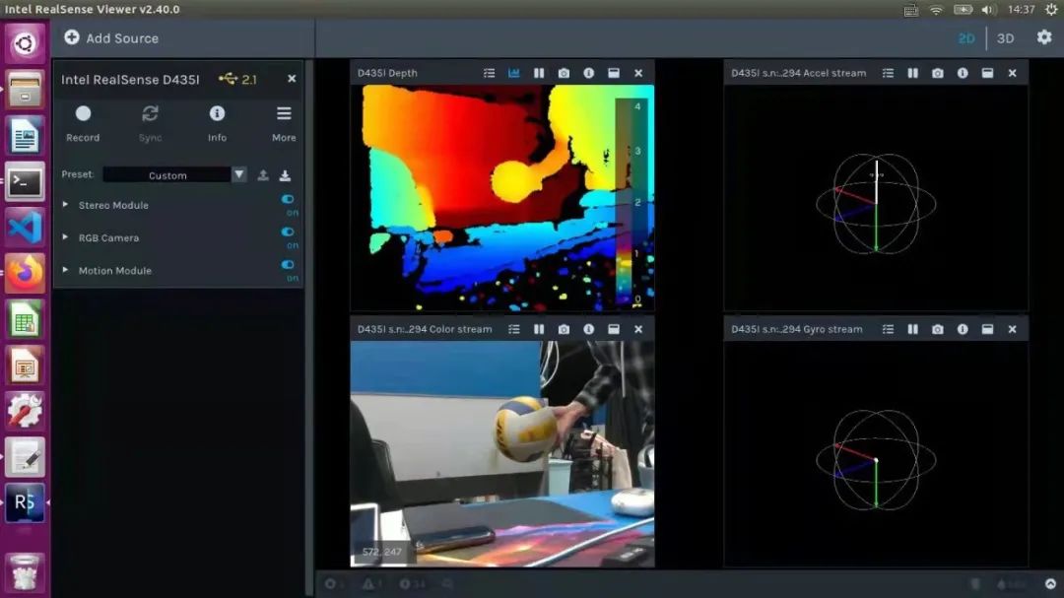
Task: Open the Terminal from the Ubuntu dock
Action: [x=25, y=182]
